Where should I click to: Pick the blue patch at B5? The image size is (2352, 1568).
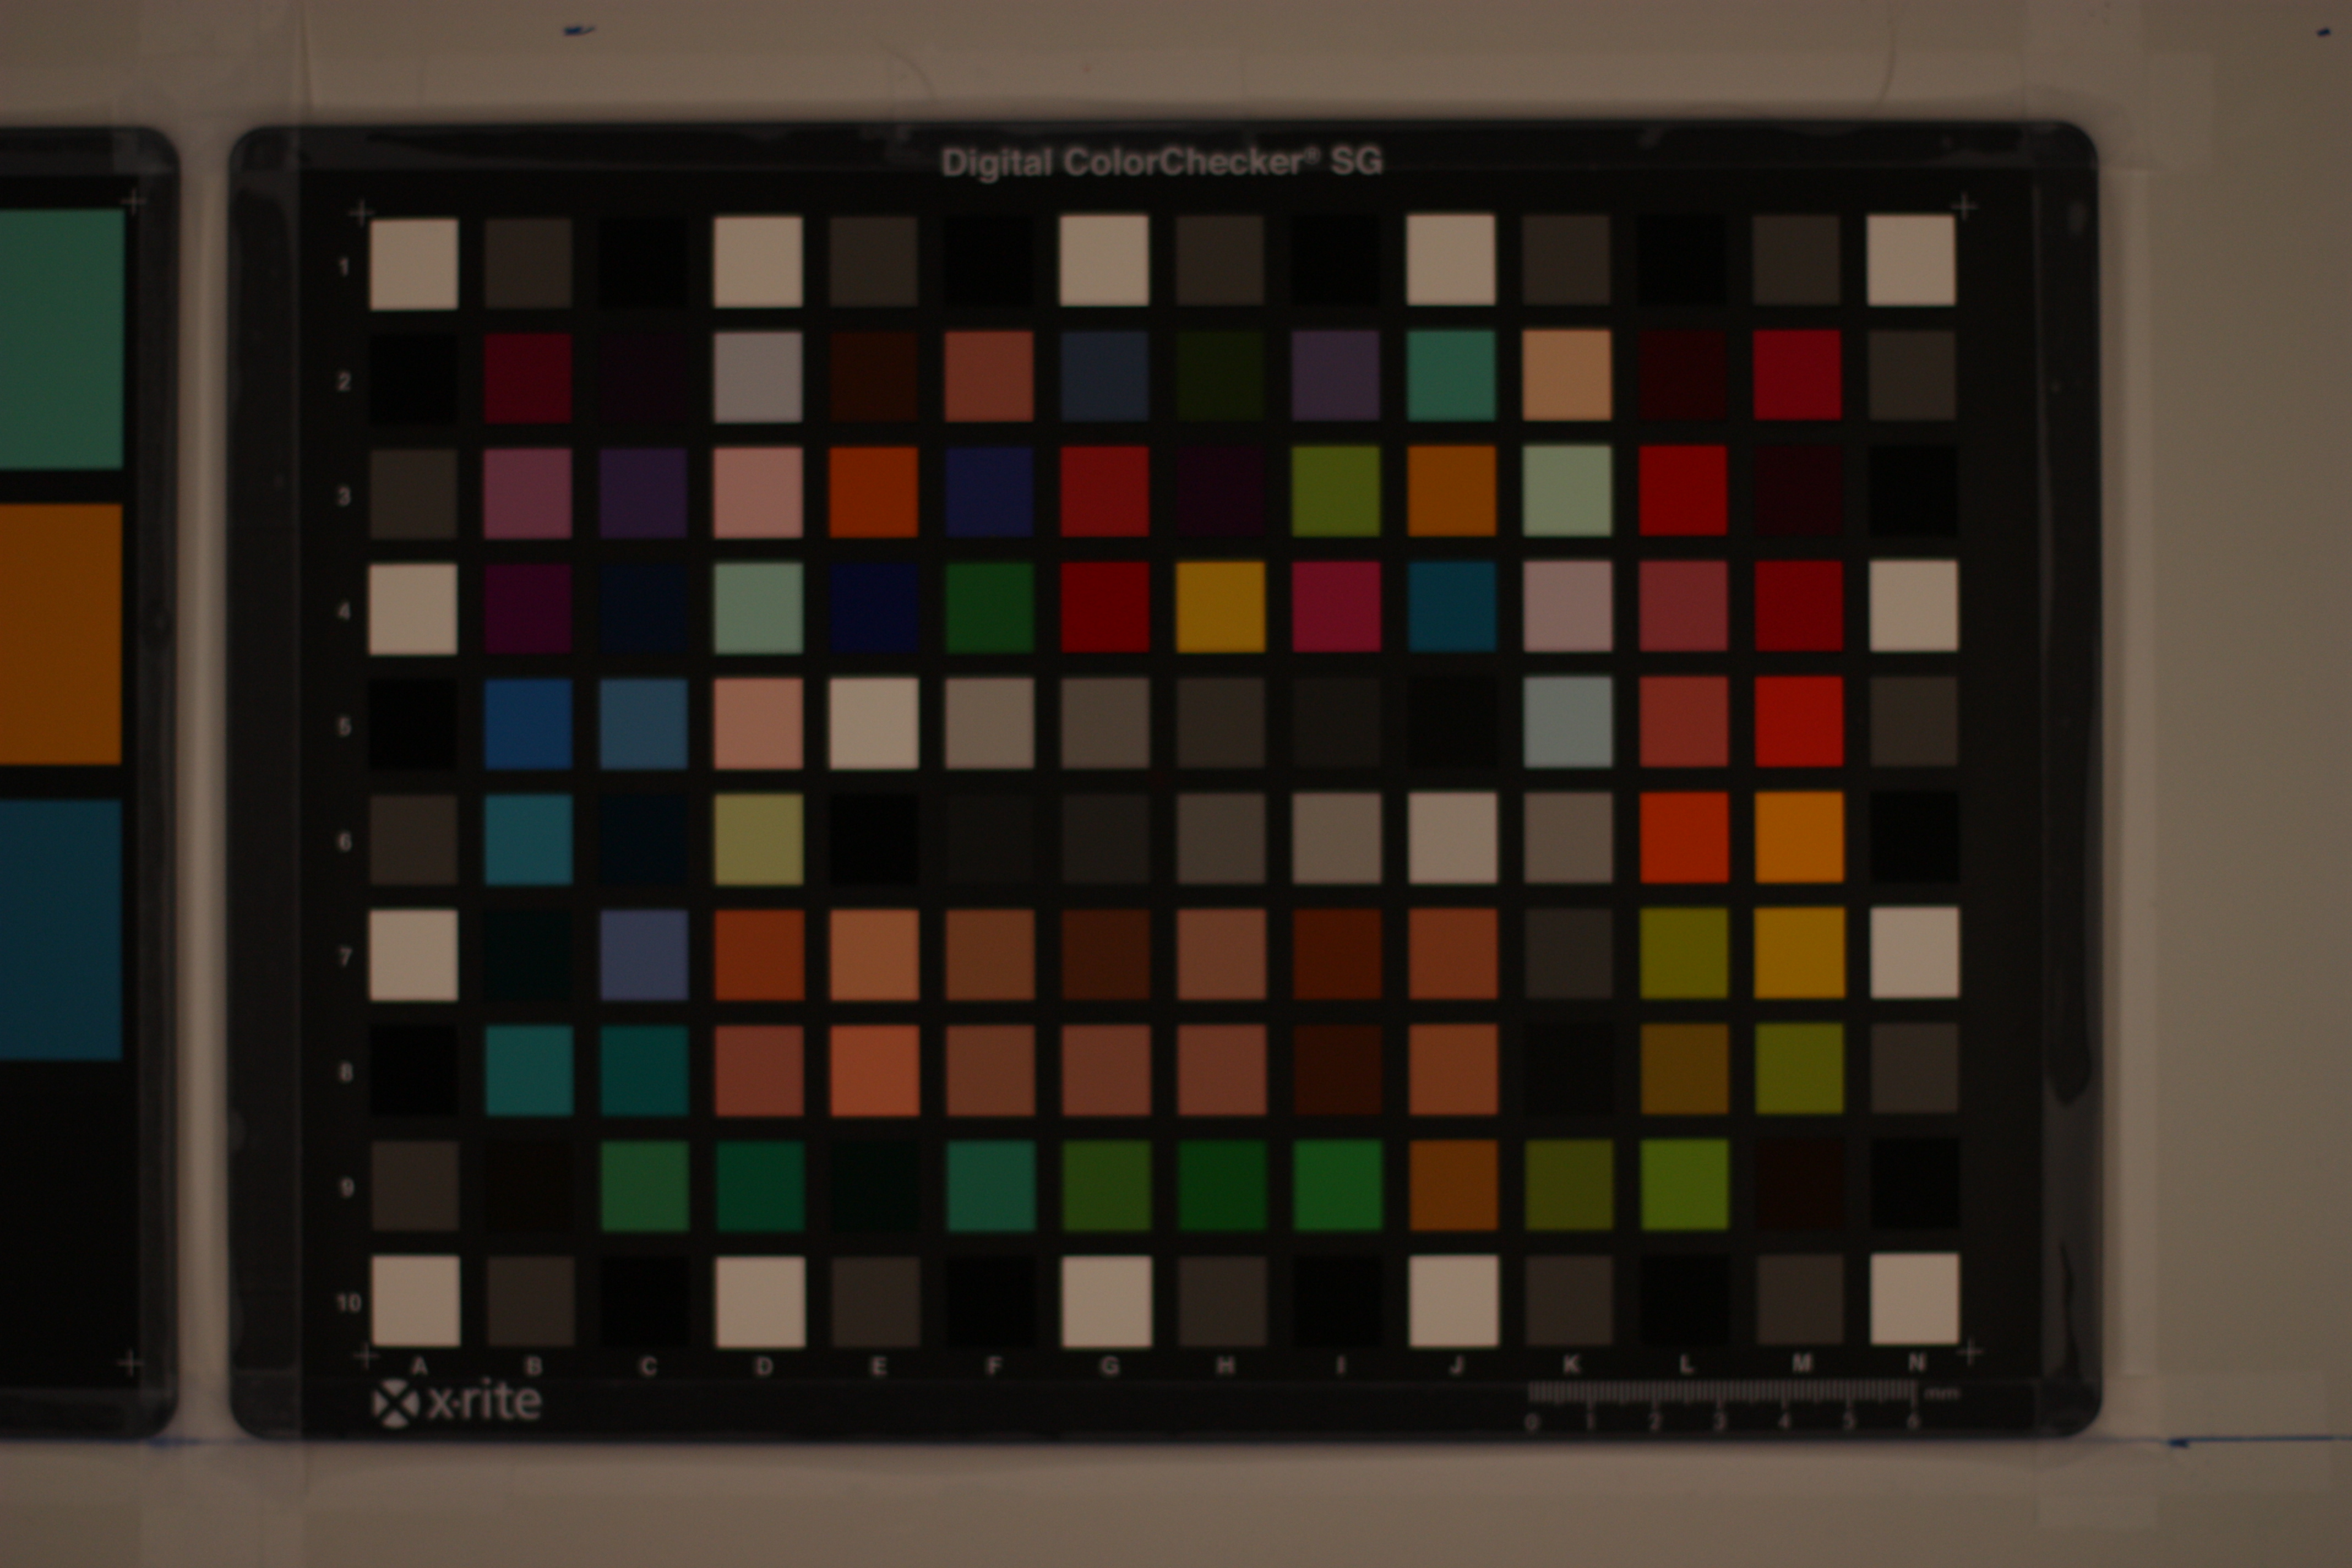tap(528, 724)
